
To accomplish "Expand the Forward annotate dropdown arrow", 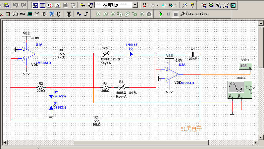I will click(176, 5).
